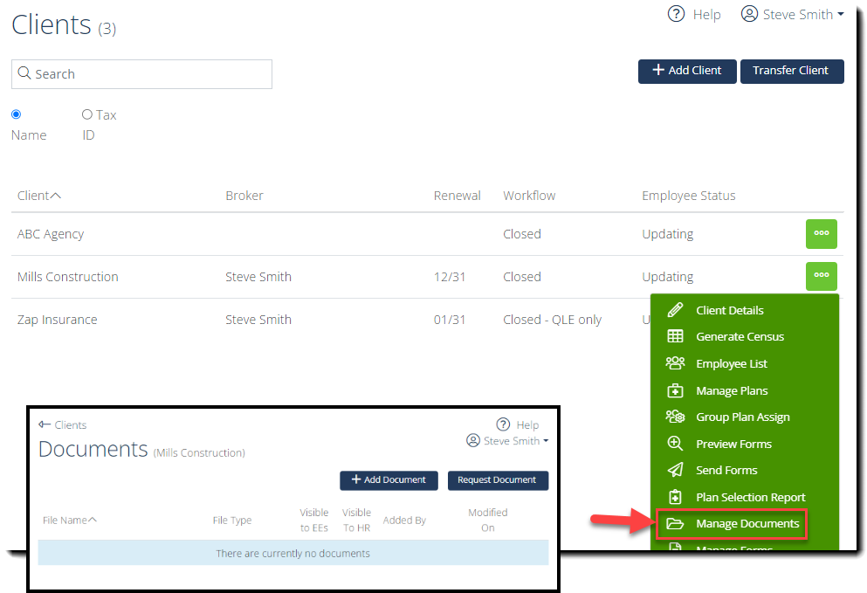Choose Group Plan Assign from the menu
Viewport: 867px width, 593px height.
coord(743,417)
